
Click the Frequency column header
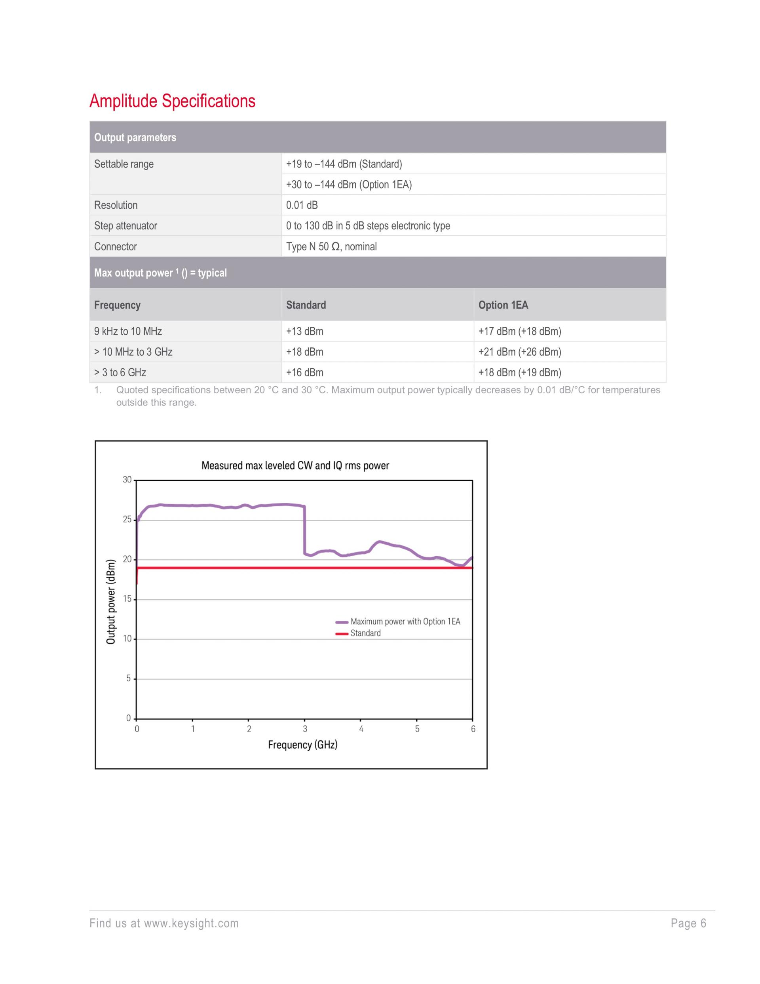pyautogui.click(x=117, y=305)
